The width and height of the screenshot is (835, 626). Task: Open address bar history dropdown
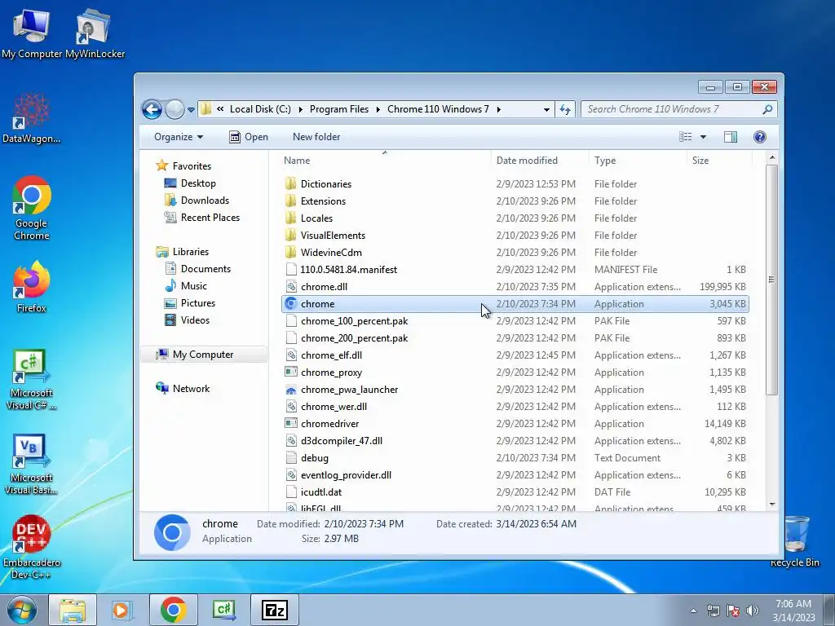(x=546, y=110)
